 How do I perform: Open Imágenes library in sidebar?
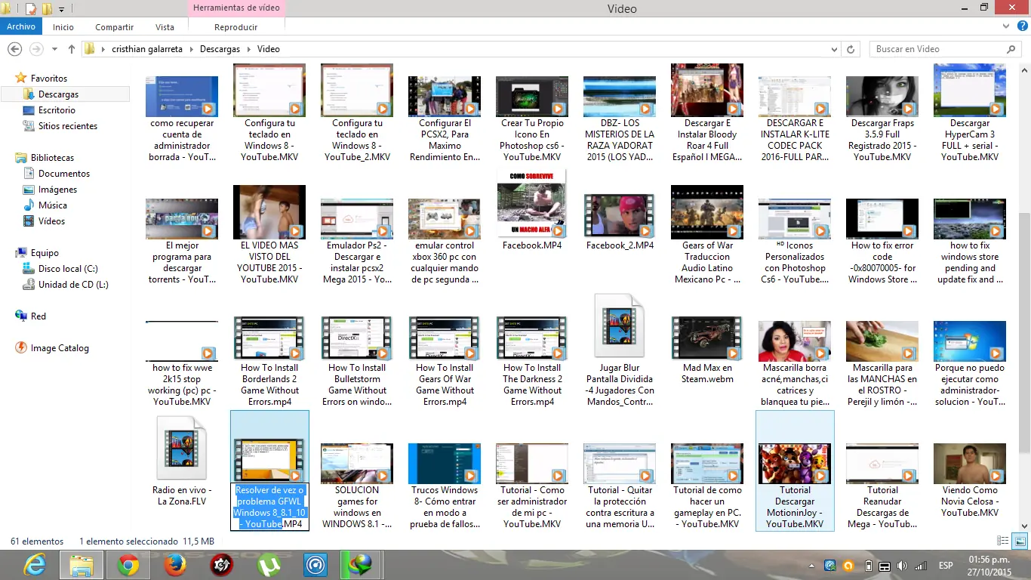tap(57, 190)
